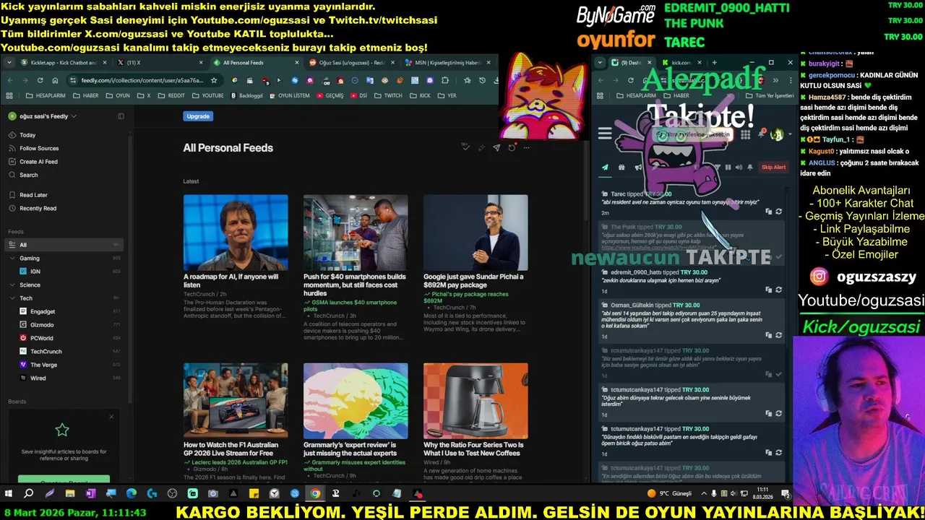Click the feedly.com address bar
This screenshot has width=925, height=520.
pos(145,80)
